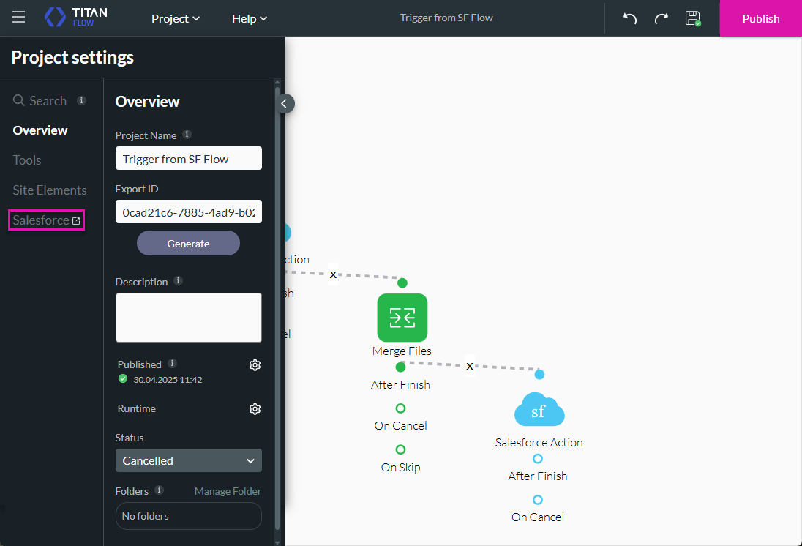Open the Help dropdown menu

(250, 18)
